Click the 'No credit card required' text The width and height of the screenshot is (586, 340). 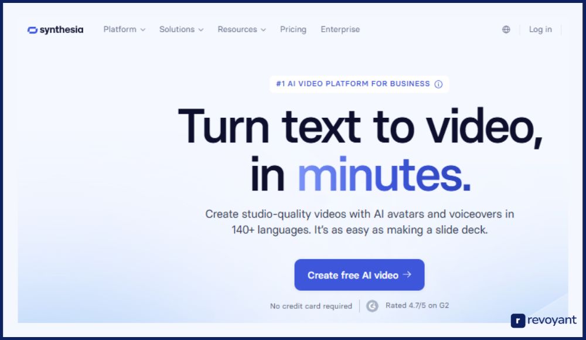311,306
